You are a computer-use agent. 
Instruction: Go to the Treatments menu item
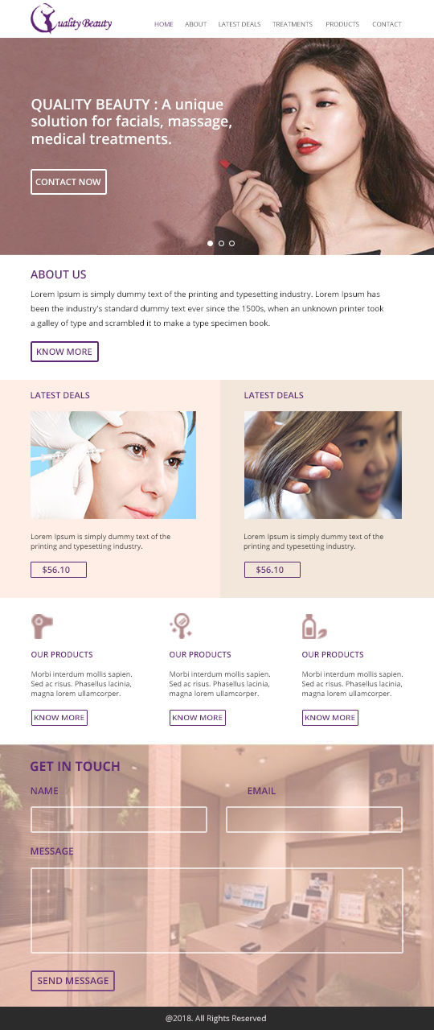293,24
